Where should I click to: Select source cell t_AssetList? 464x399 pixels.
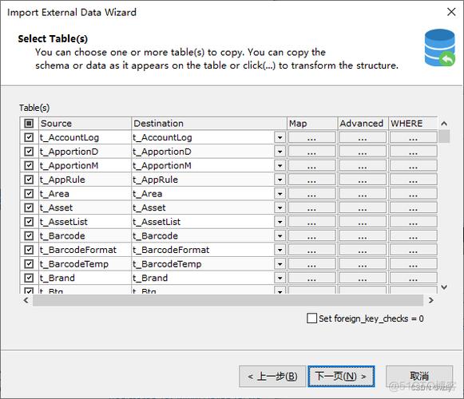pos(85,222)
